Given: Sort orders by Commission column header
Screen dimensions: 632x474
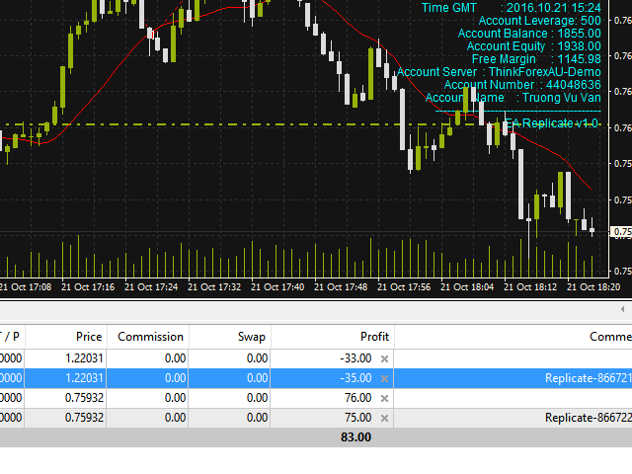Looking at the screenshot, I should click(148, 337).
